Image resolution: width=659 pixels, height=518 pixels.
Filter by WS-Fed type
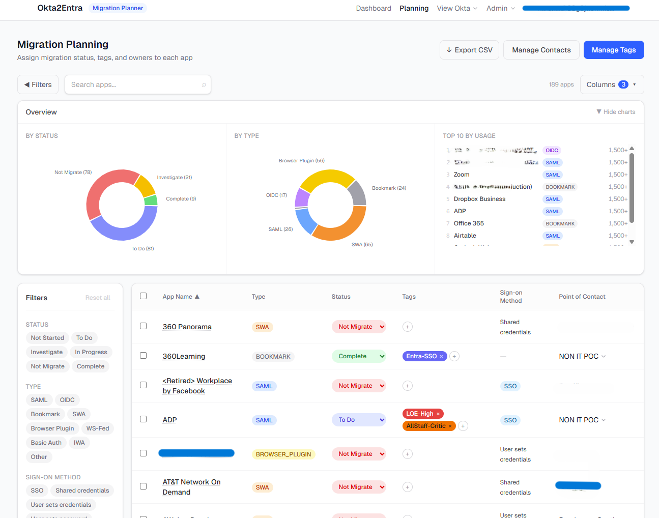(x=98, y=428)
